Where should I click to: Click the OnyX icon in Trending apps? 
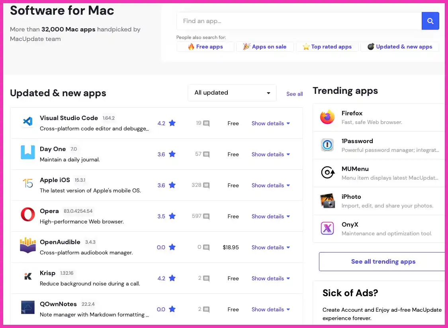coord(327,228)
